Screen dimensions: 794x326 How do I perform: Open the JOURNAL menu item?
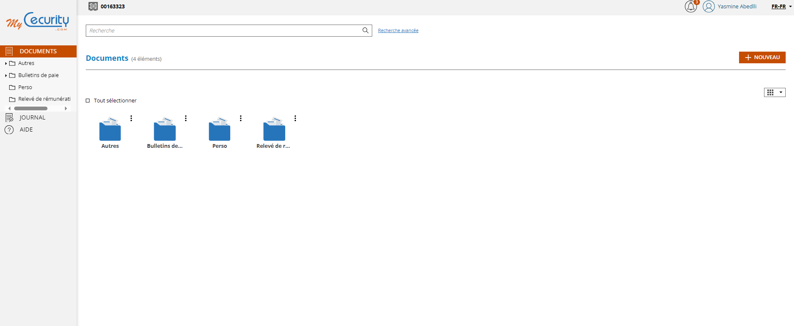[x=32, y=117]
